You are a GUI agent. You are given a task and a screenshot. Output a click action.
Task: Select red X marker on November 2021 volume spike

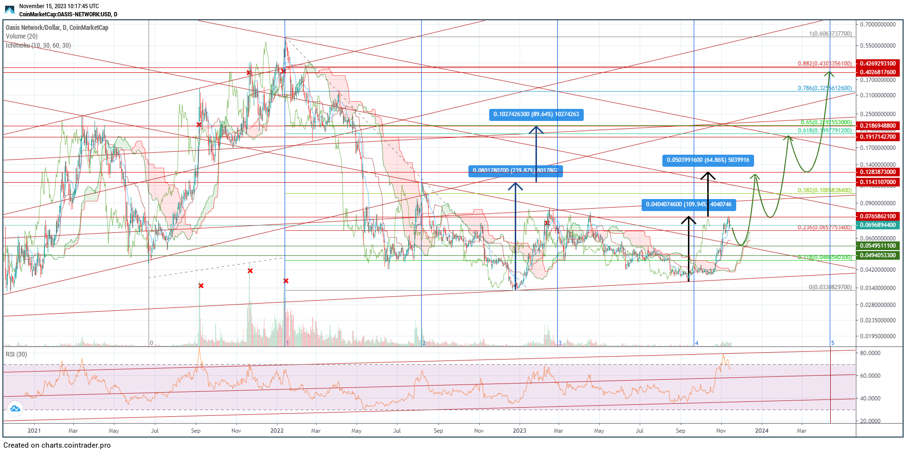tap(250, 271)
